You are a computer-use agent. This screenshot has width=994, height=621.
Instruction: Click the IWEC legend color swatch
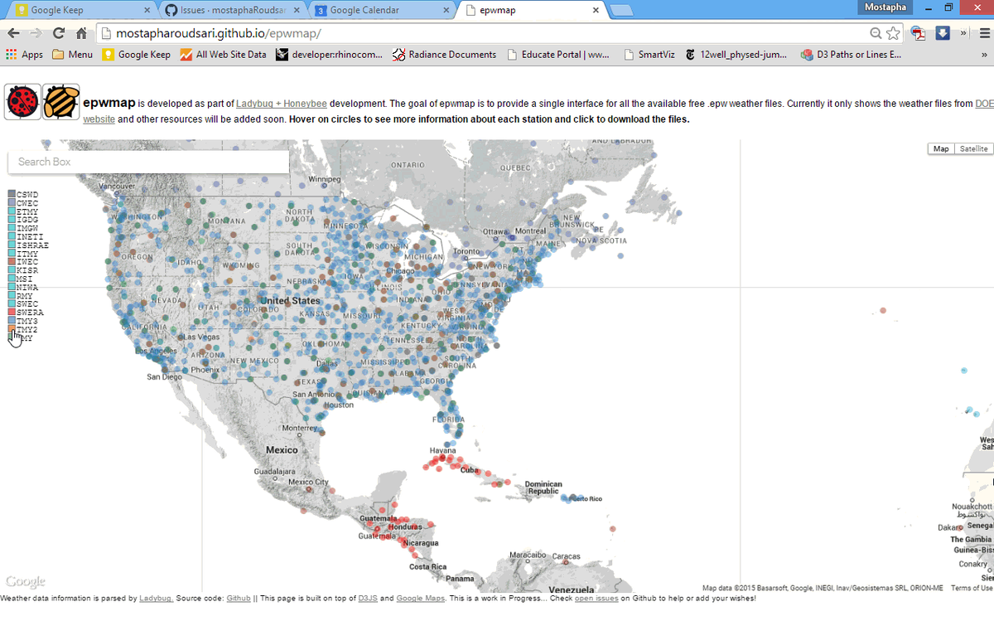click(x=12, y=262)
